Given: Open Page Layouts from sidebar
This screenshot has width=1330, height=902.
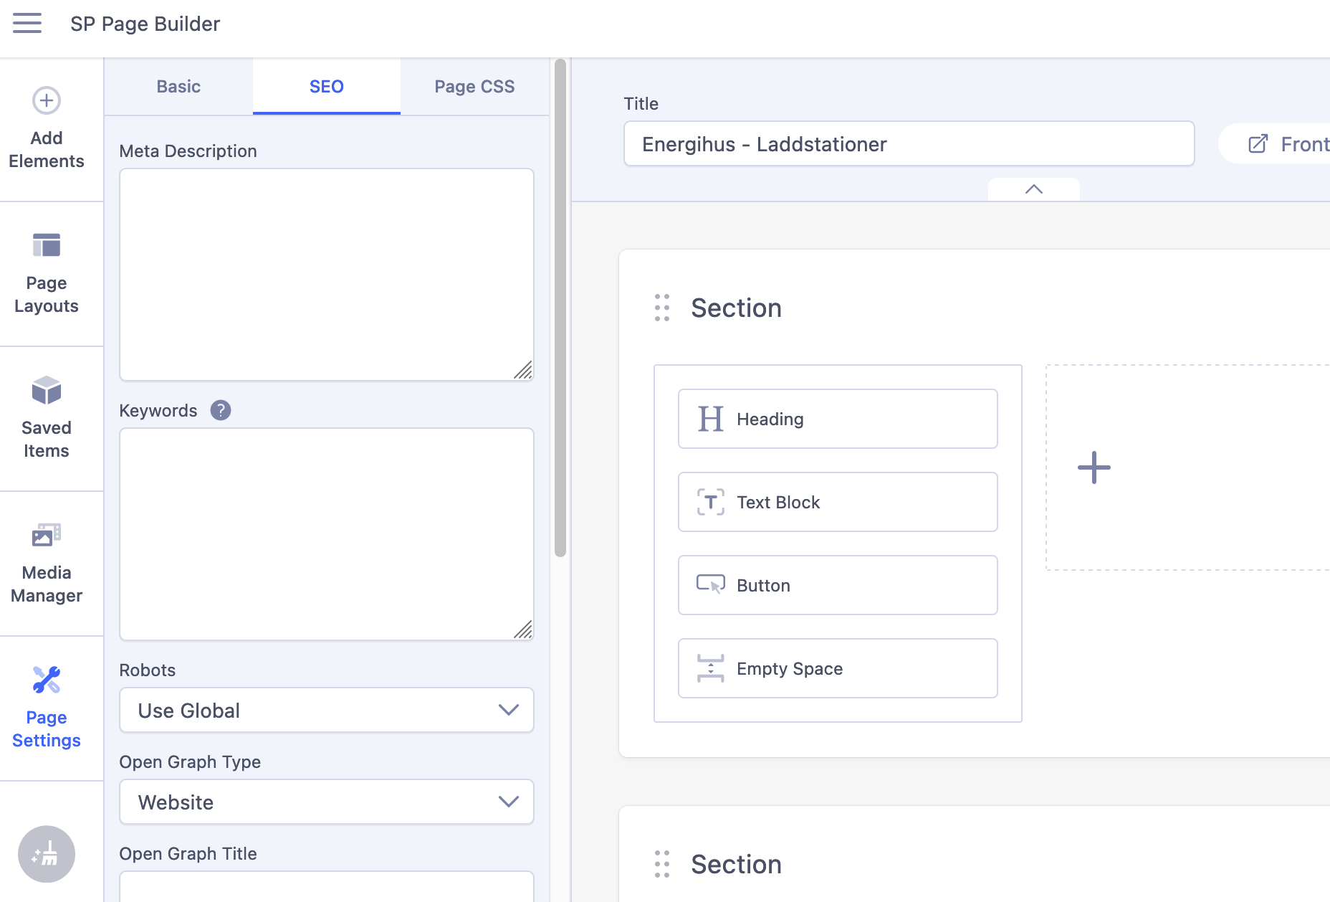Looking at the screenshot, I should click(47, 274).
